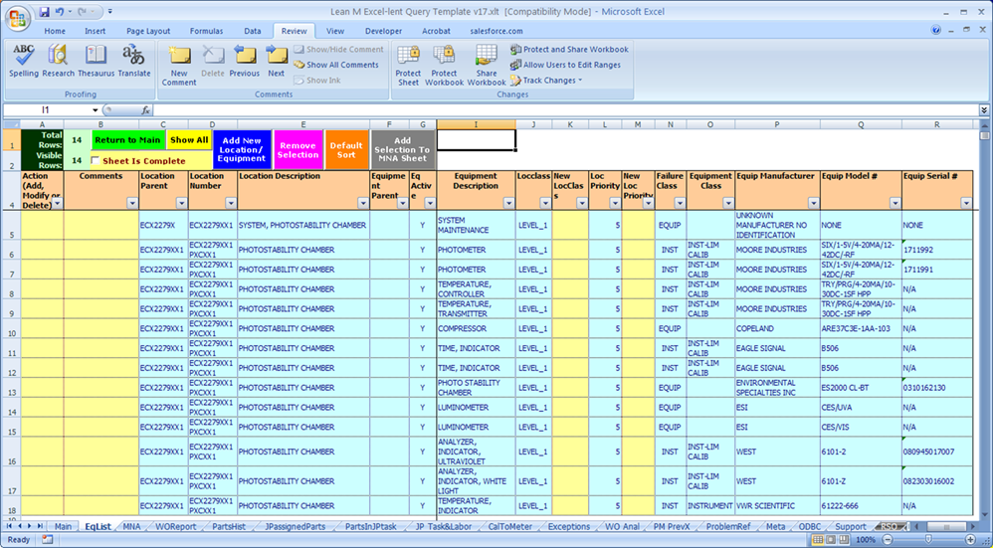993x548 pixels.
Task: Open Track Changes dropdown
Action: [546, 81]
